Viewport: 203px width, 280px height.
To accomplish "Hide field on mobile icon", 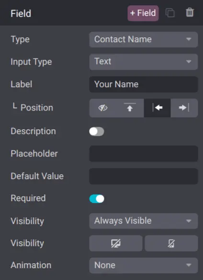I will (171, 243).
